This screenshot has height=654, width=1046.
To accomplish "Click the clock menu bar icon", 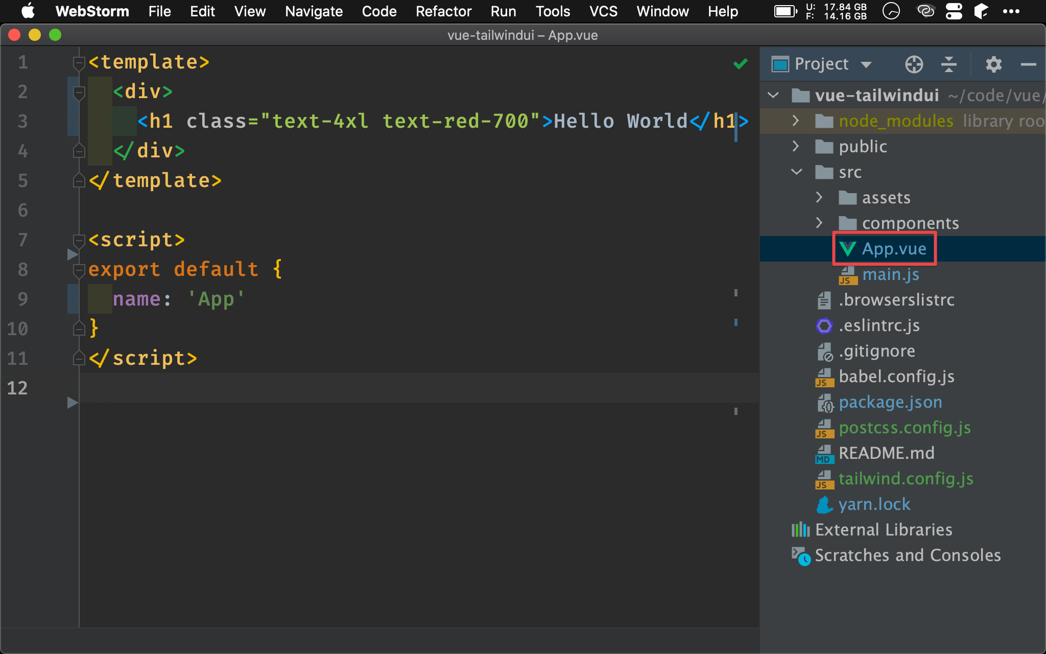I will point(891,11).
